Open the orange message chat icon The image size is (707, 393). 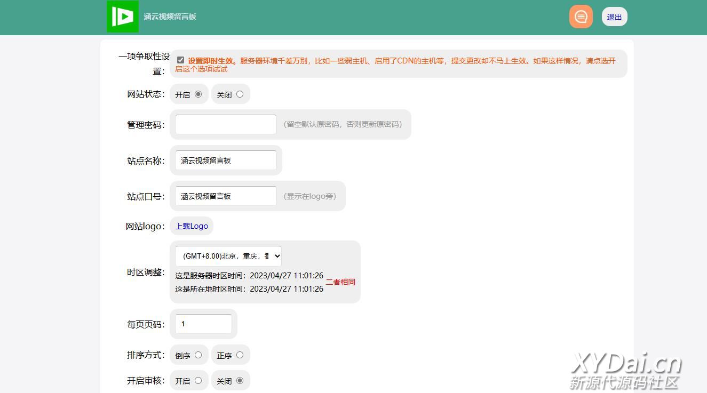coord(581,17)
